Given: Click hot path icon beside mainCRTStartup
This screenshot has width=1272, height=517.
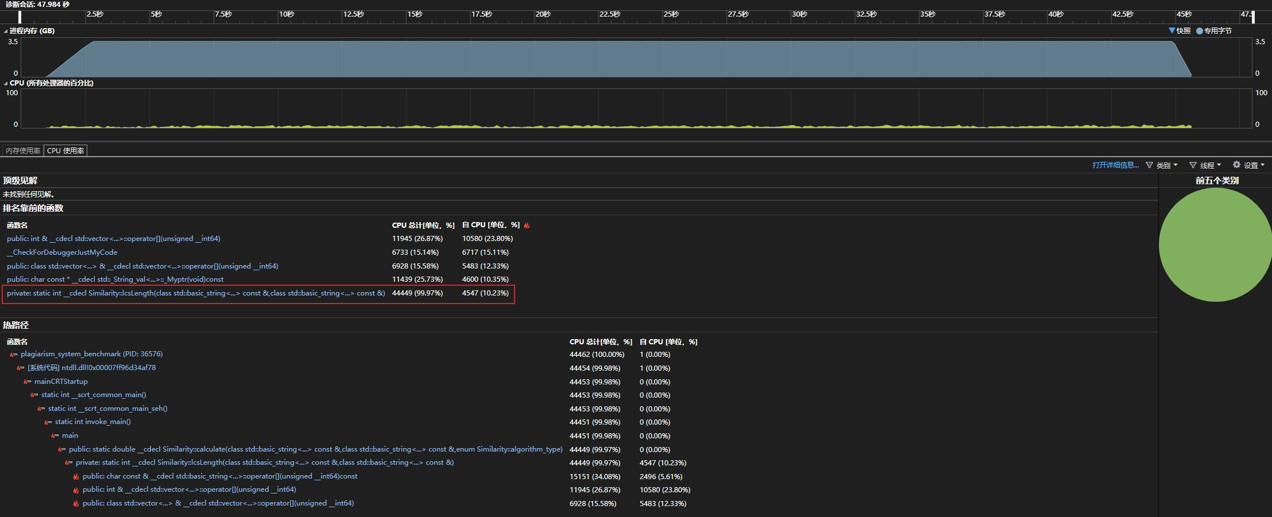Looking at the screenshot, I should coord(27,382).
